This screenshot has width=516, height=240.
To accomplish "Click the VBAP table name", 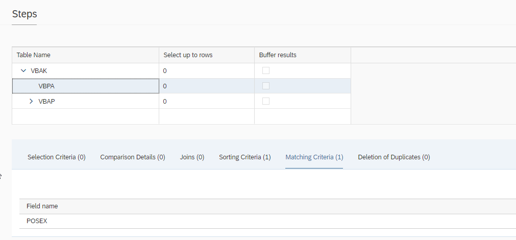I will [47, 102].
